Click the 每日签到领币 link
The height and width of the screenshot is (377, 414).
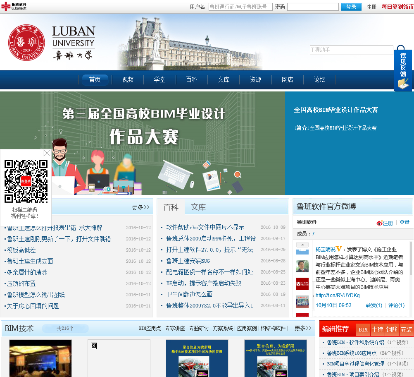pyautogui.click(x=397, y=7)
